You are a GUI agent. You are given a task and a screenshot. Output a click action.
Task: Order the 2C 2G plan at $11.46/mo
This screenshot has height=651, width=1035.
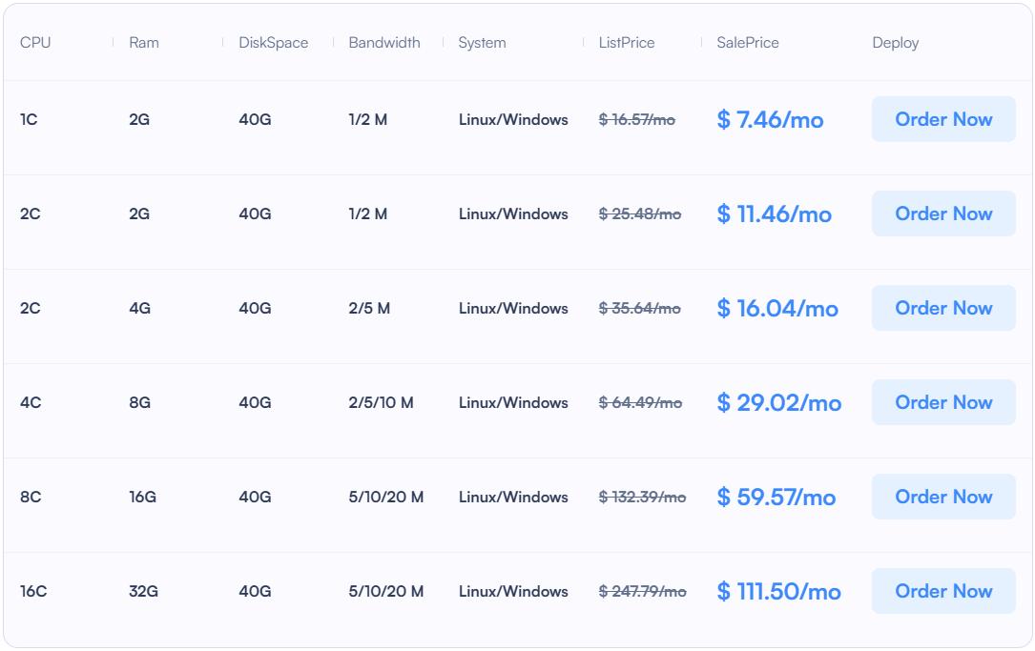tap(942, 214)
